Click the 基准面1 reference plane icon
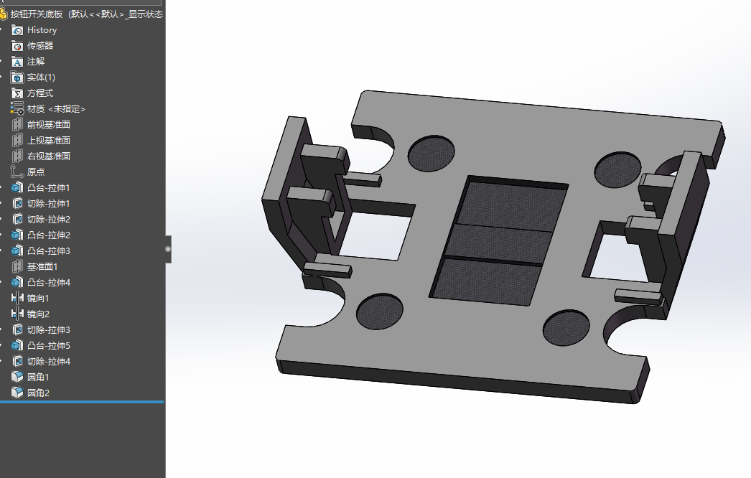Viewport: 751px width, 478px height. pyautogui.click(x=17, y=267)
